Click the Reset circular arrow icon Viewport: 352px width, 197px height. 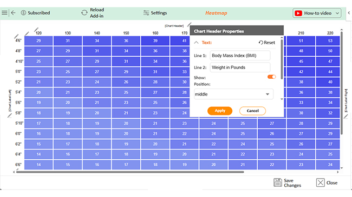[x=260, y=43]
